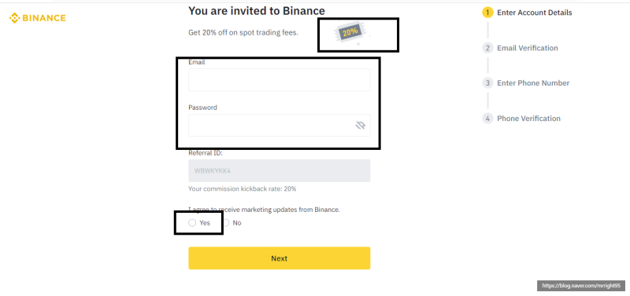Click the 20% discount coupon icon

click(350, 34)
